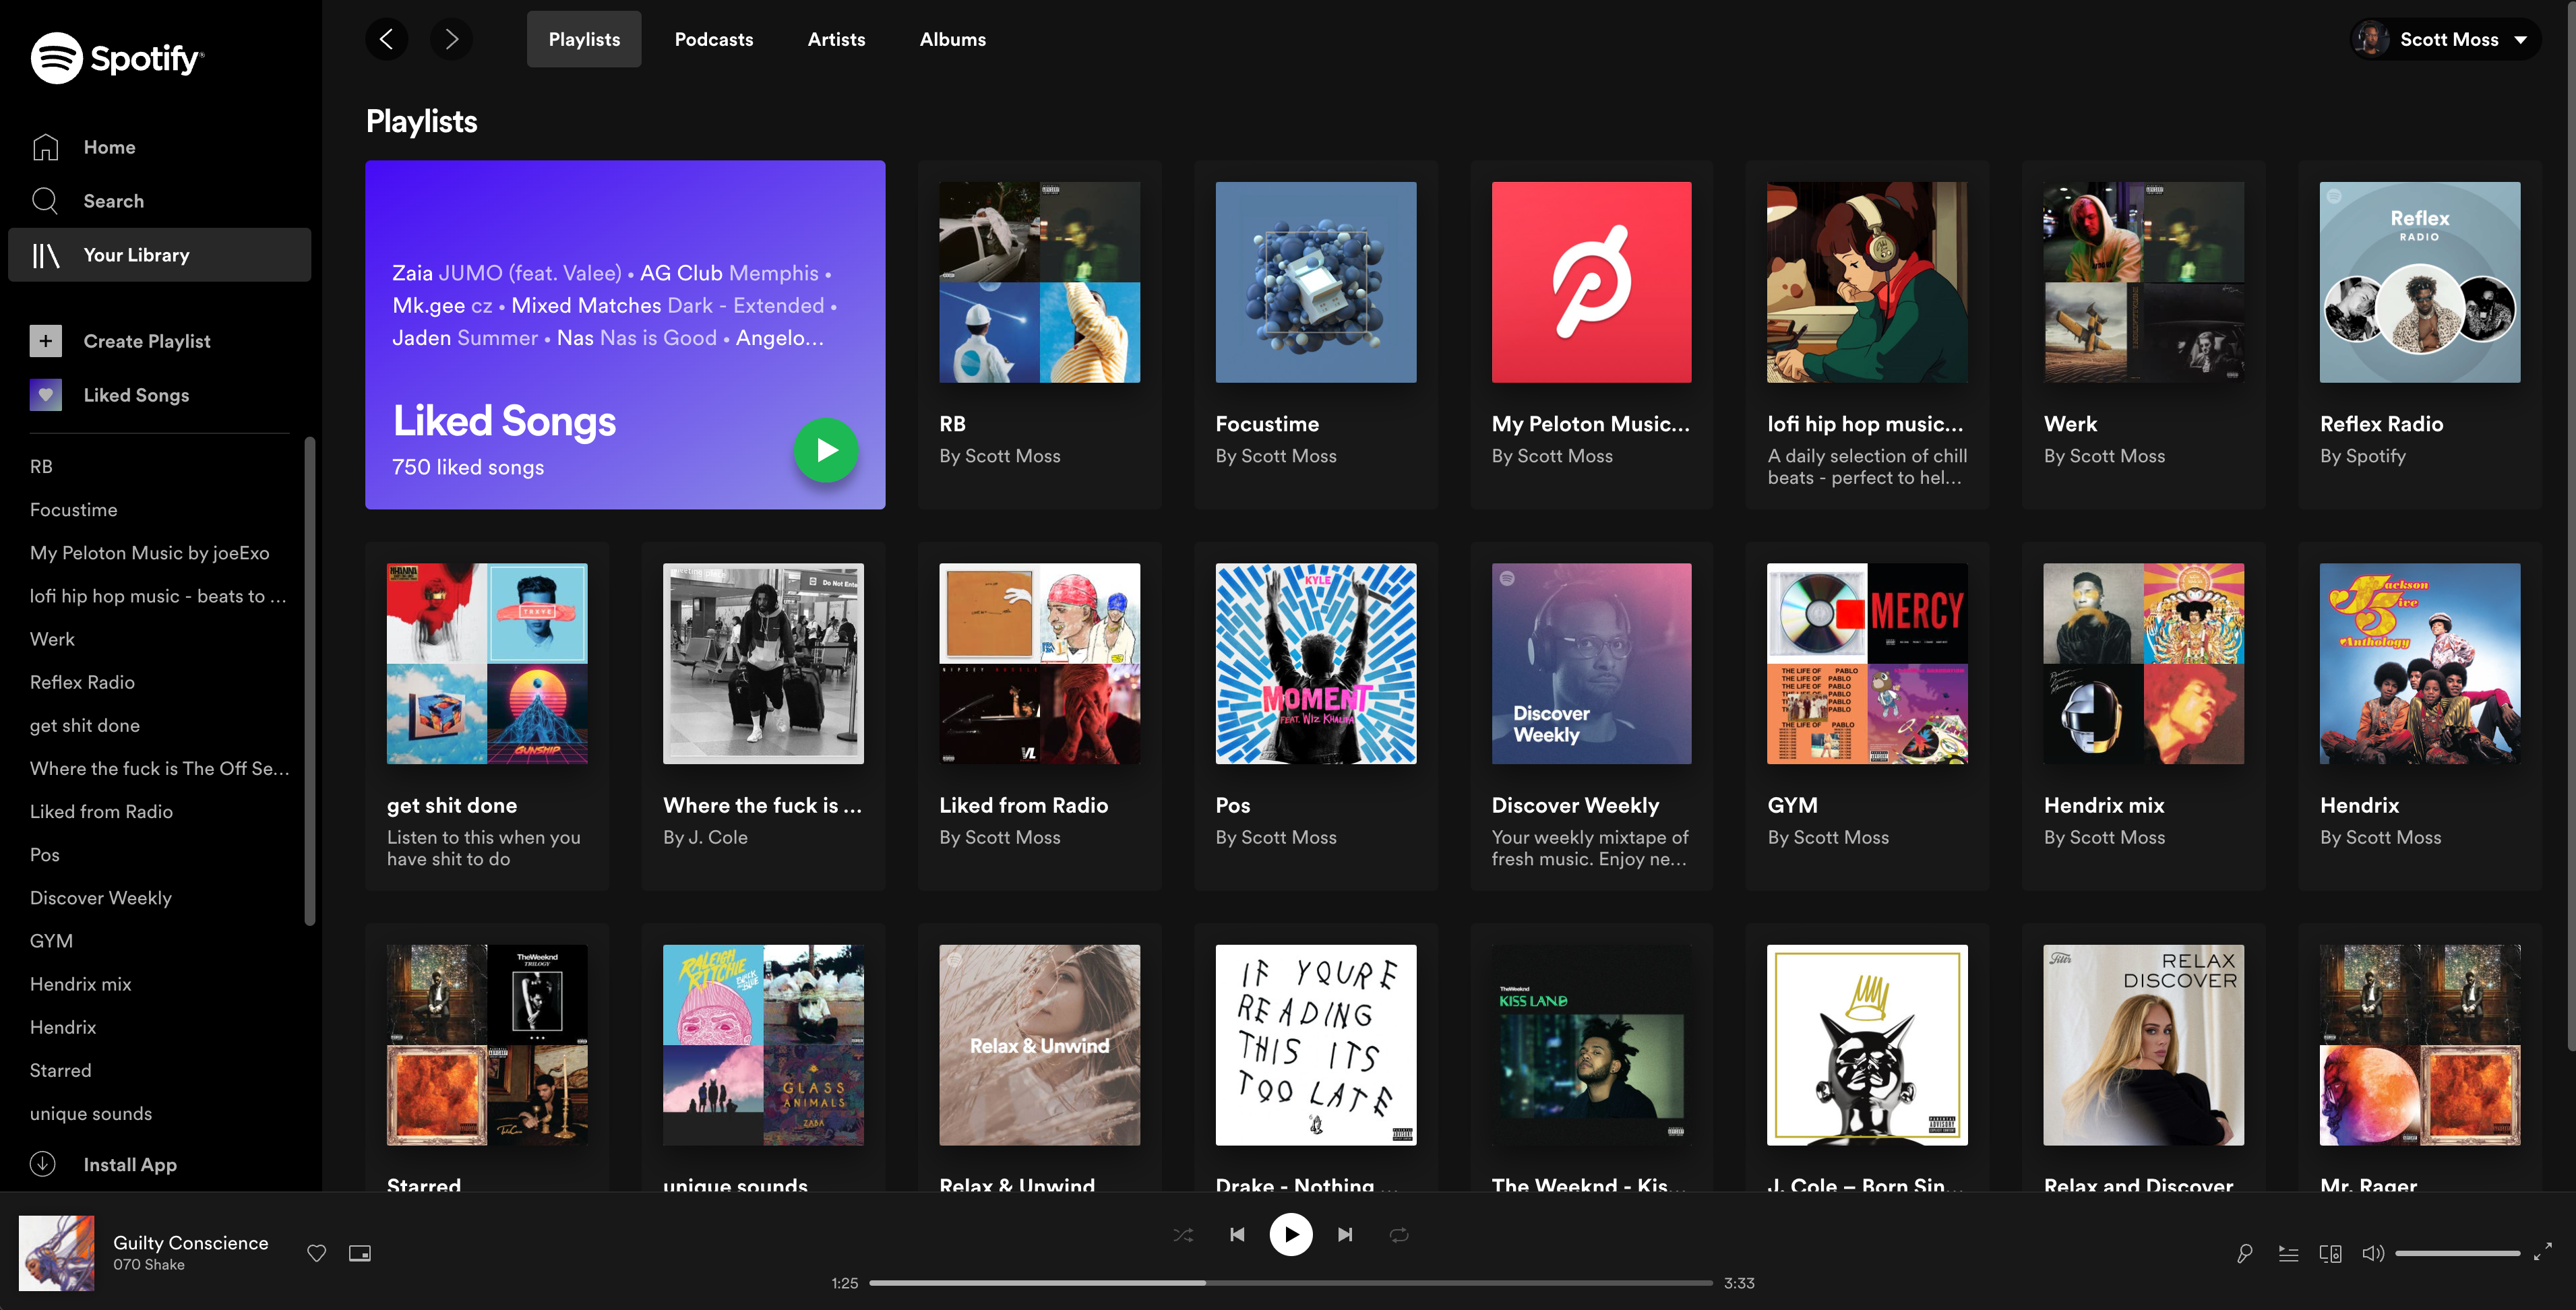Go back using the navigation arrow

pyautogui.click(x=387, y=39)
